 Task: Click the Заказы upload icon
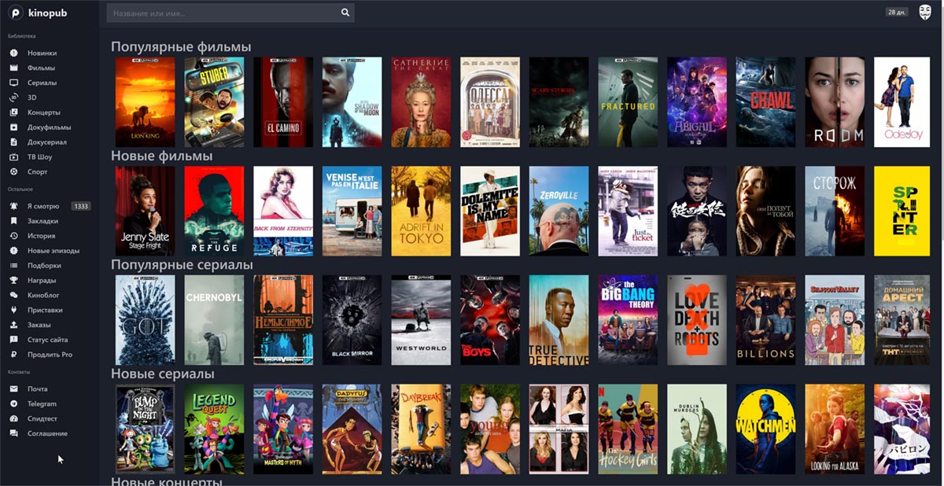coord(13,325)
